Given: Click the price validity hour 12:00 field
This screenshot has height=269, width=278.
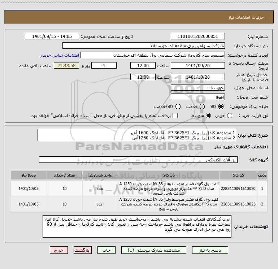Looking at the screenshot, I should 143,77.
